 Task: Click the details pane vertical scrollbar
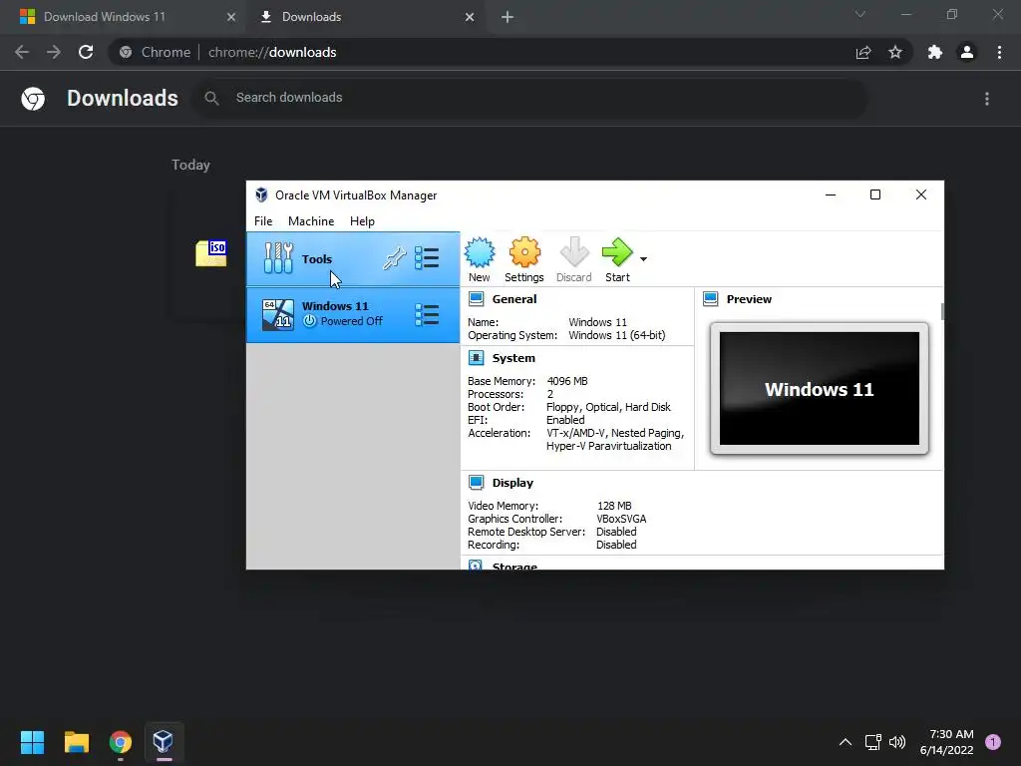[941, 311]
